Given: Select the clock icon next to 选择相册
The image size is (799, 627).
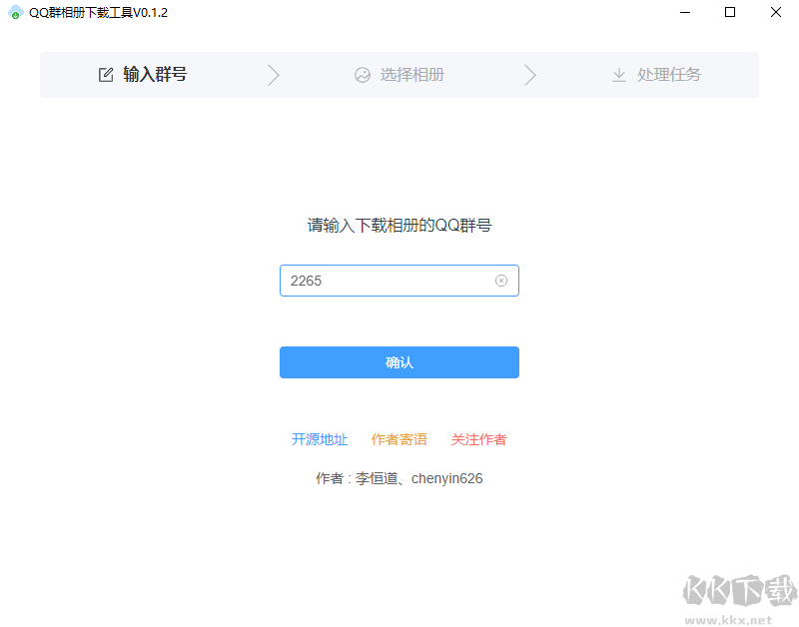Looking at the screenshot, I should click(363, 74).
